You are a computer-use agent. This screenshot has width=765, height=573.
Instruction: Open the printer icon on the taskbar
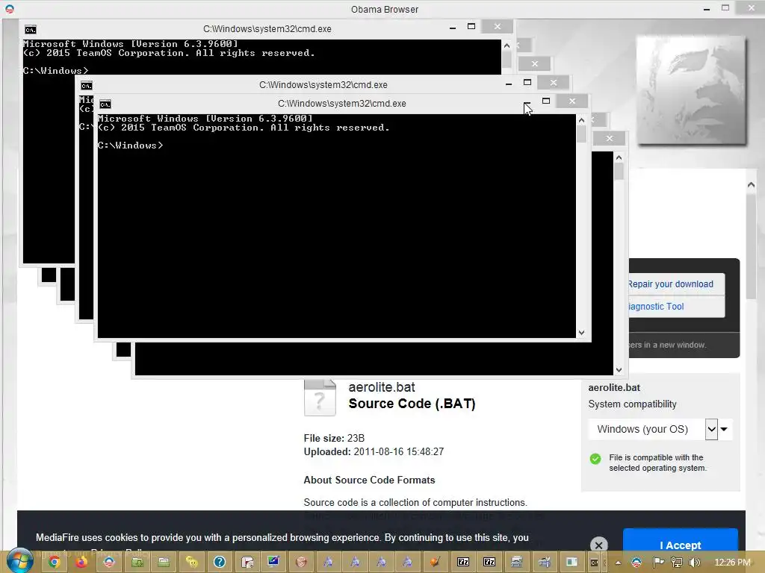[x=517, y=563]
